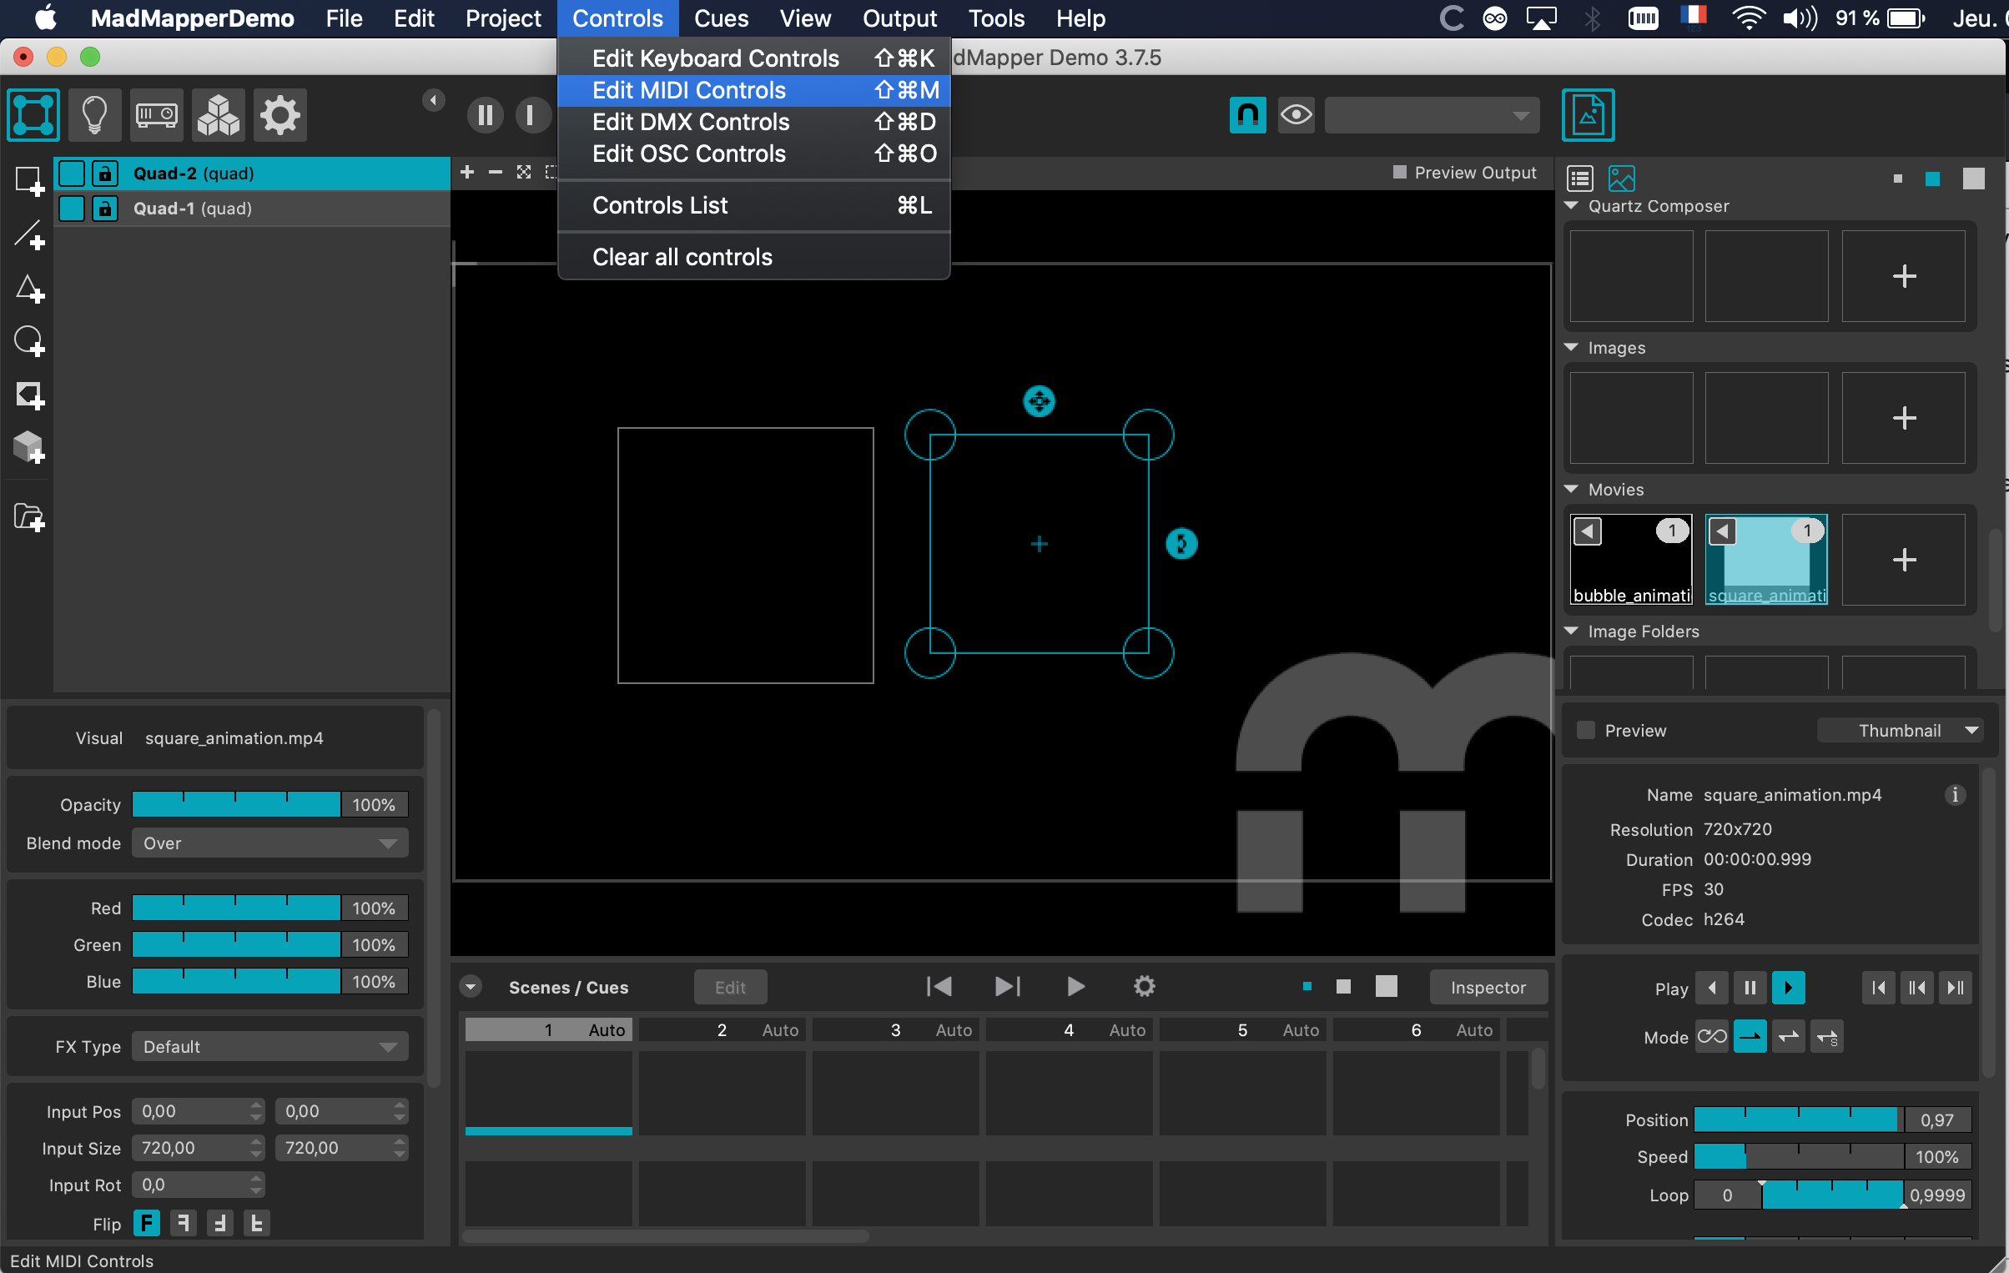2009x1273 pixels.
Task: Open the empty toolbar dropdown near eye
Action: point(1432,115)
